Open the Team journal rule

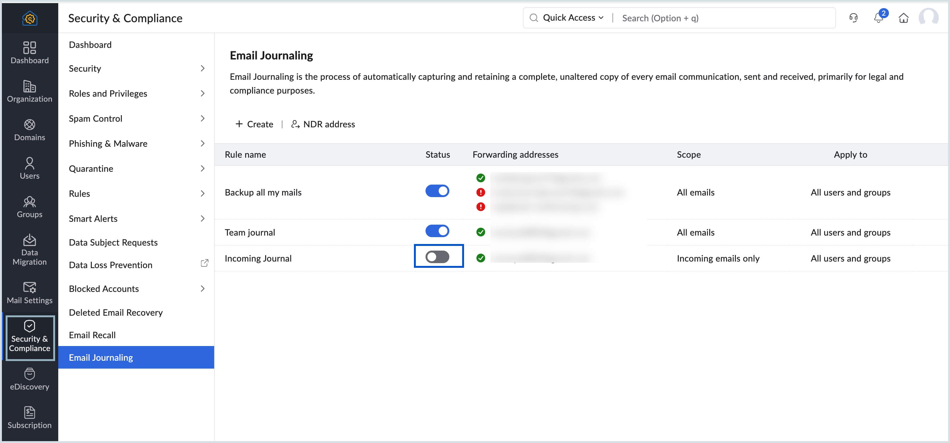pyautogui.click(x=250, y=232)
